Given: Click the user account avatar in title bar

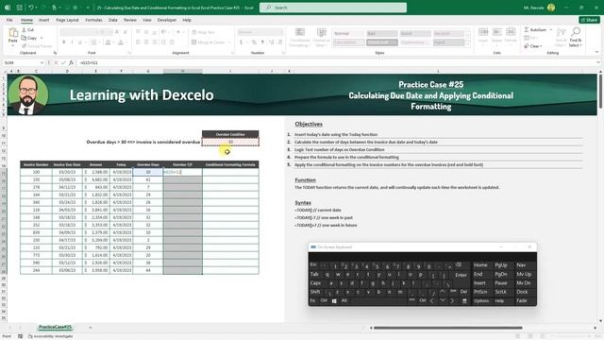Looking at the screenshot, I should [551, 8].
